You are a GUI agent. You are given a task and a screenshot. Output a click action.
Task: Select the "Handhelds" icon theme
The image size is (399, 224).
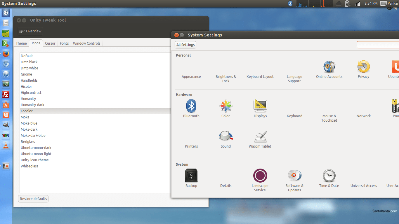[x=95, y=80]
